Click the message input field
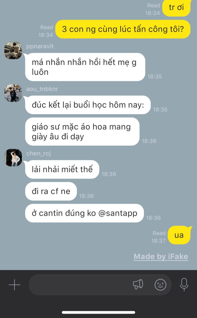Image resolution: width=197 pixels, height=318 pixels. pos(100,285)
